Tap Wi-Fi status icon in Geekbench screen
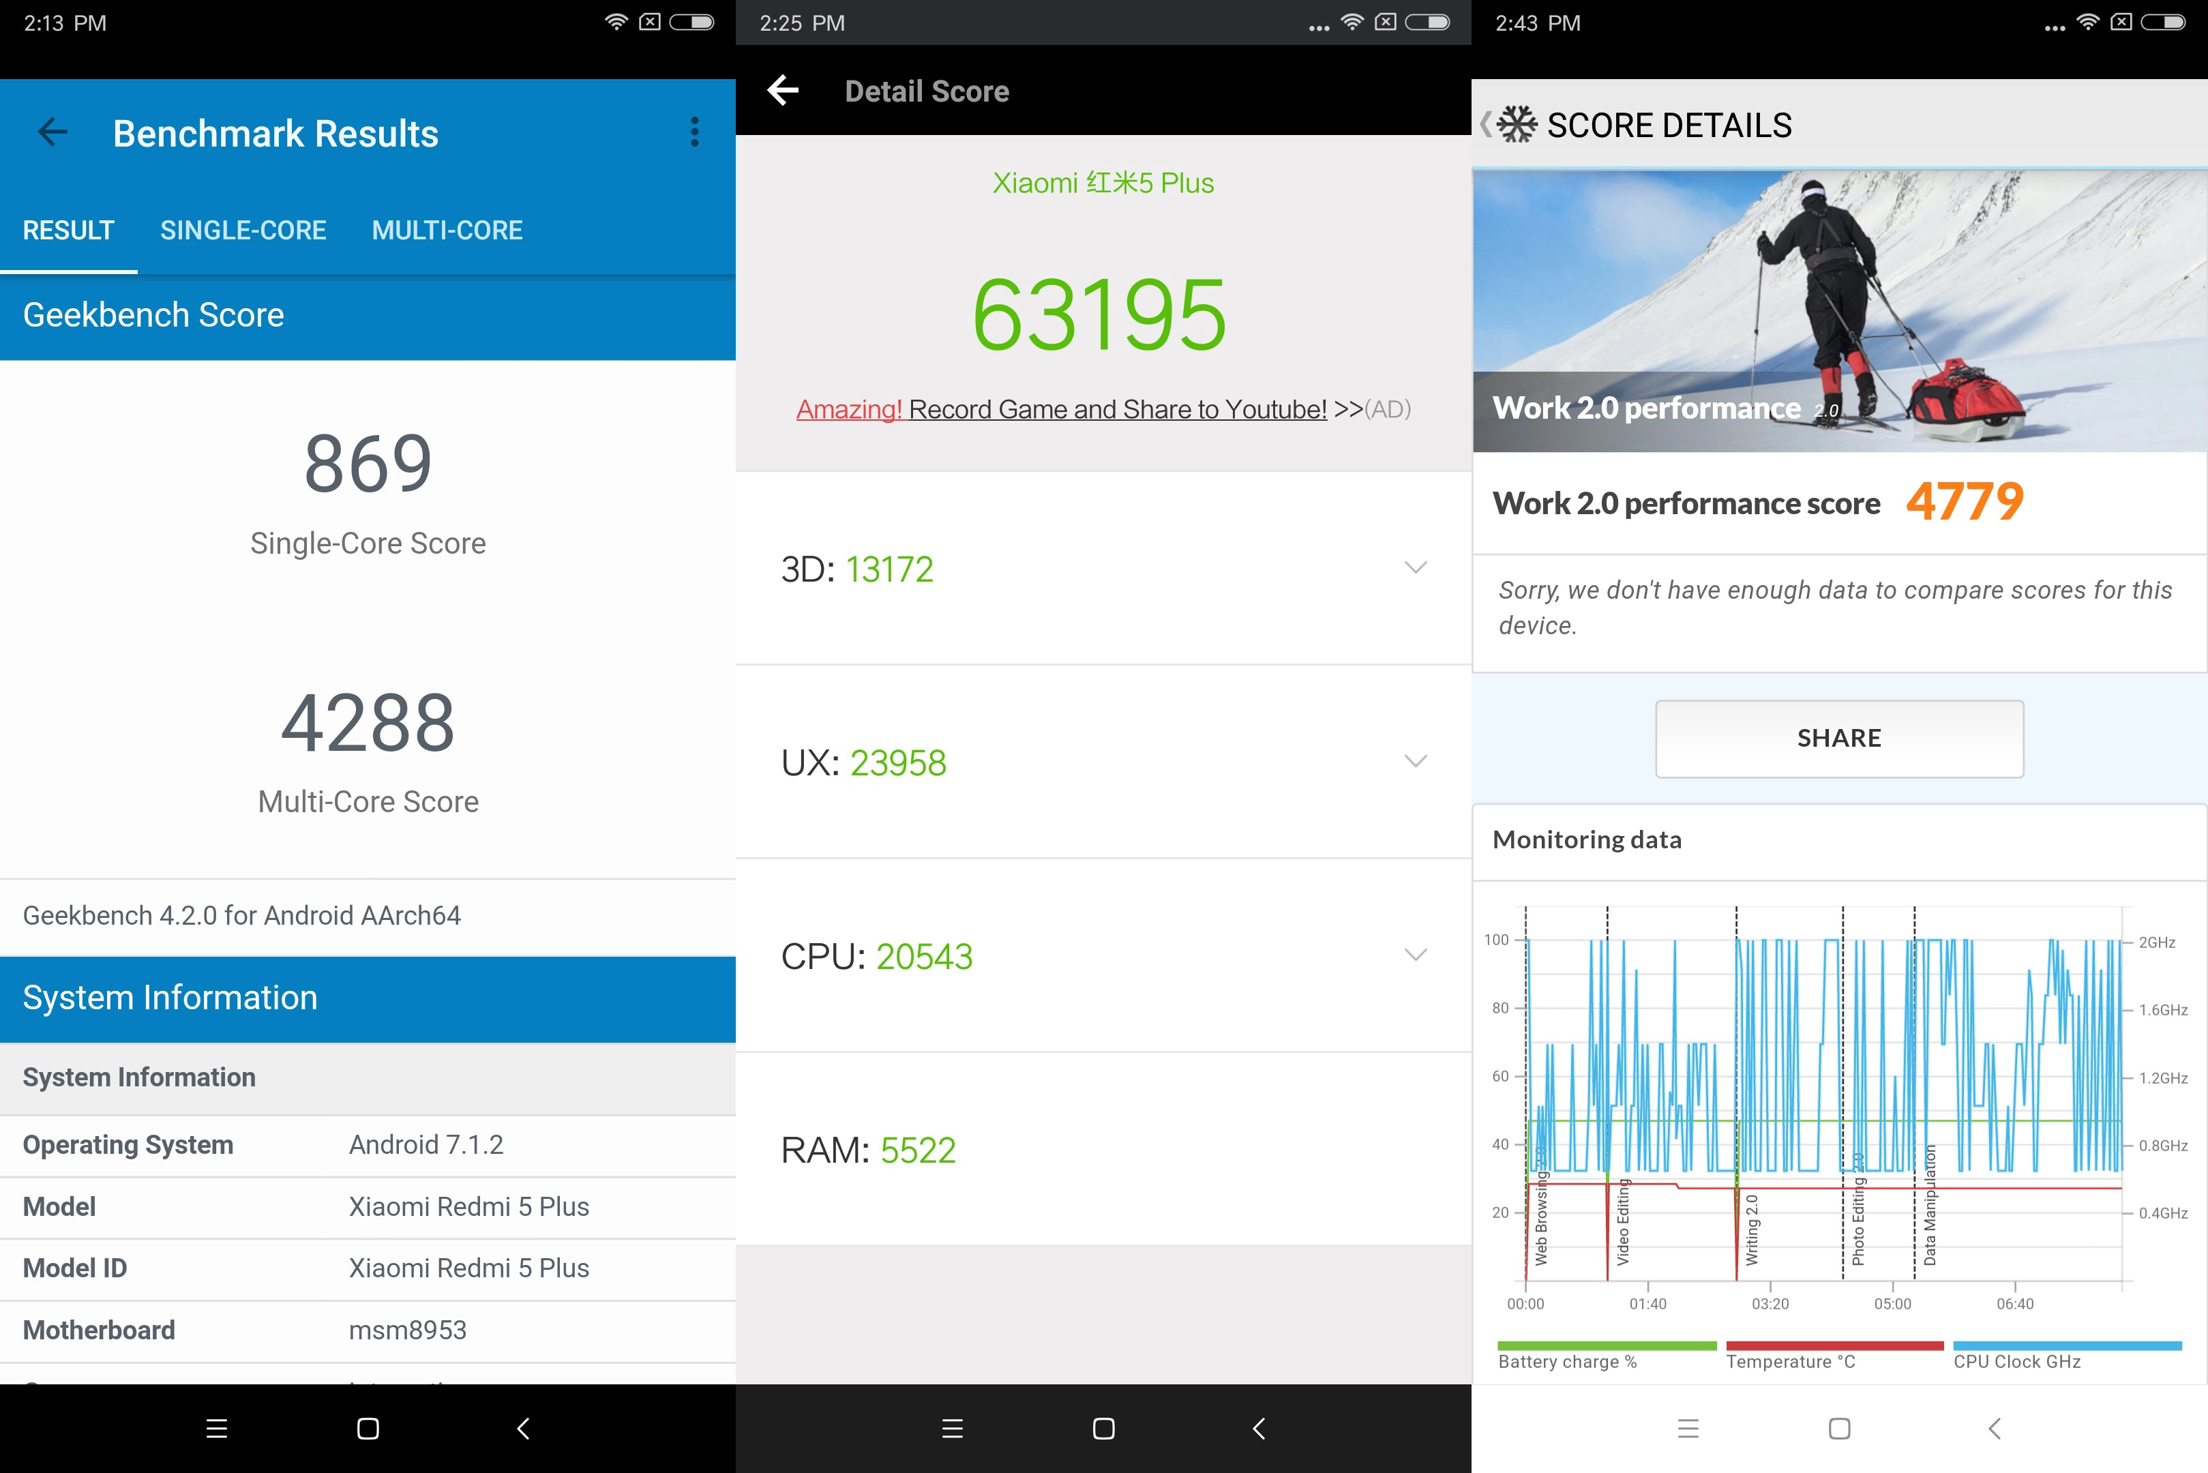 (616, 22)
